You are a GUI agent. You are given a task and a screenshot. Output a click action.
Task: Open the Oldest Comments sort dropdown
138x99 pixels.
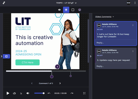(x=105, y=17)
